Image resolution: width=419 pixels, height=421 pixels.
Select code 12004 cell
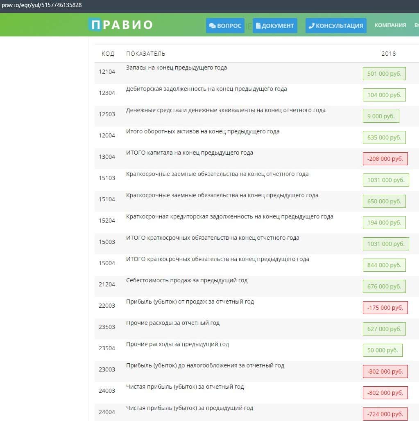click(107, 135)
